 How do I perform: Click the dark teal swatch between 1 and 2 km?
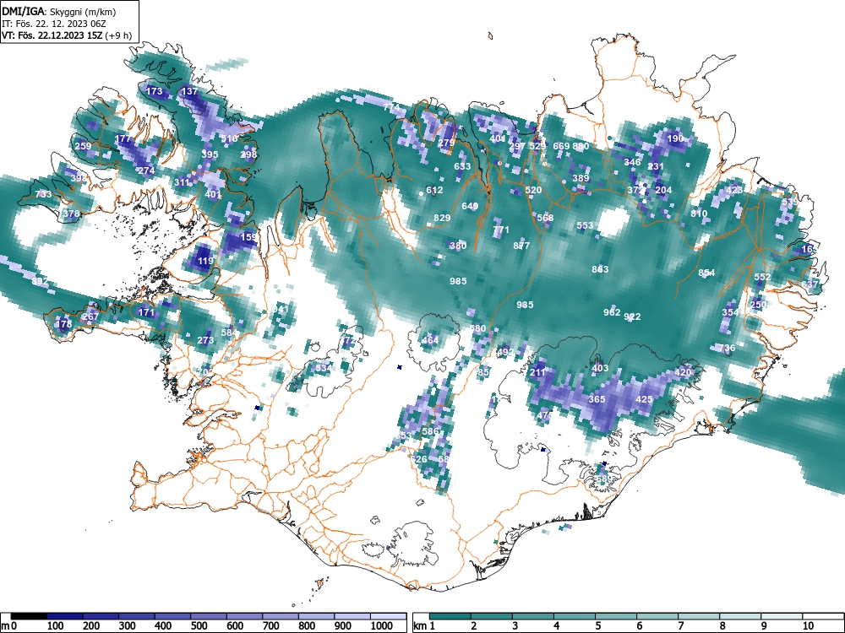coord(450,616)
